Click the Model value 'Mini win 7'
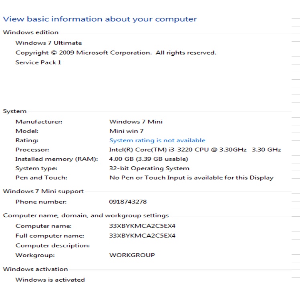Image resolution: width=300 pixels, height=300 pixels. coord(126,131)
